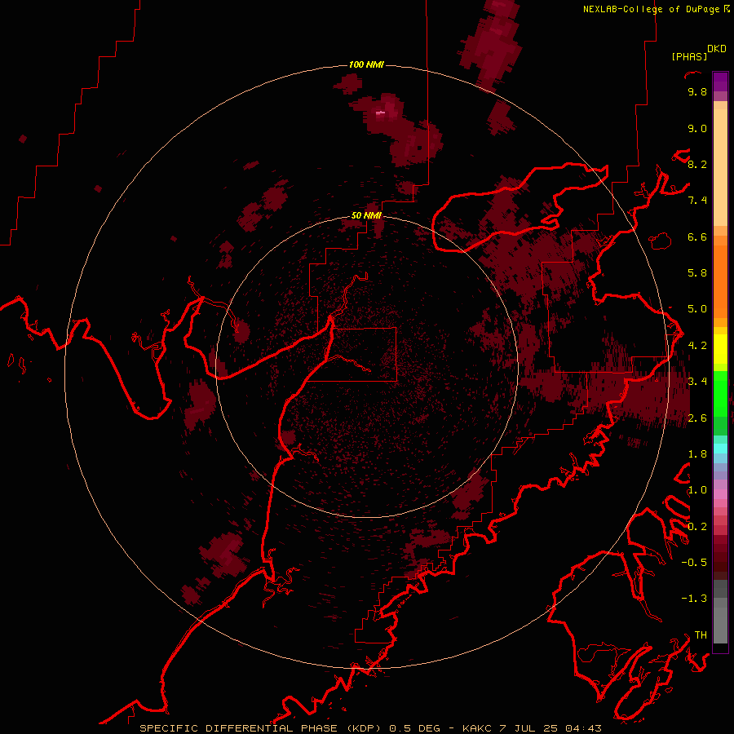This screenshot has width=734, height=734.
Task: Click the DKD unit label above color scale
Action: (717, 49)
